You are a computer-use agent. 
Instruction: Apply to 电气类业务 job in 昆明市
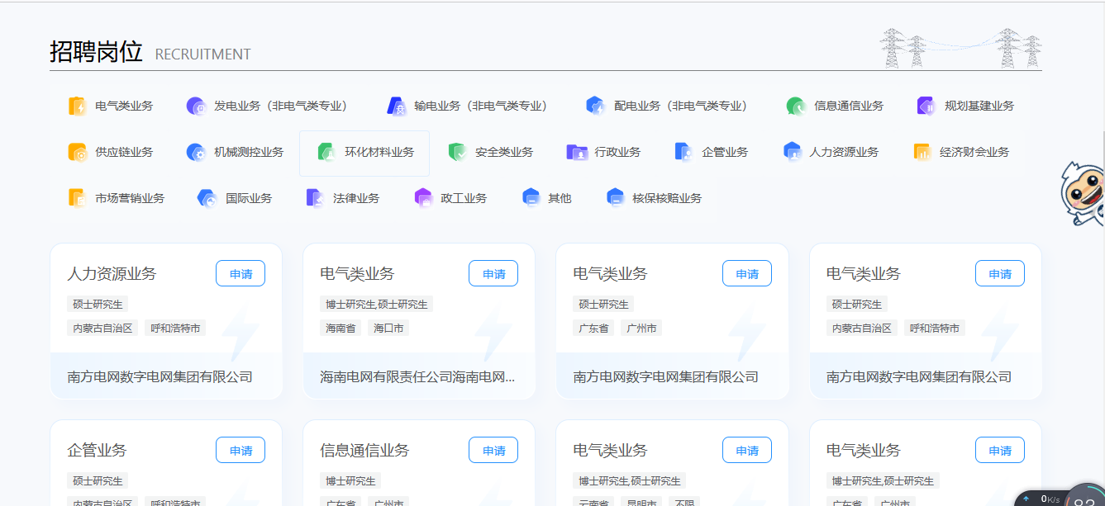[x=747, y=450]
